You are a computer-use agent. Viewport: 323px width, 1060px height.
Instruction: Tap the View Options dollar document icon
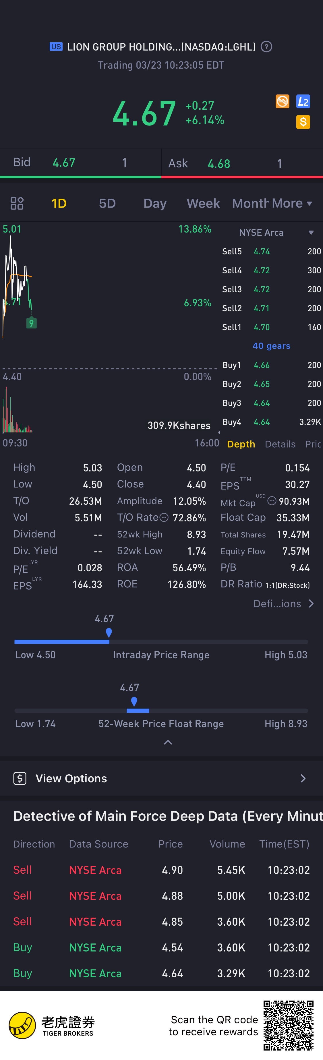20,778
